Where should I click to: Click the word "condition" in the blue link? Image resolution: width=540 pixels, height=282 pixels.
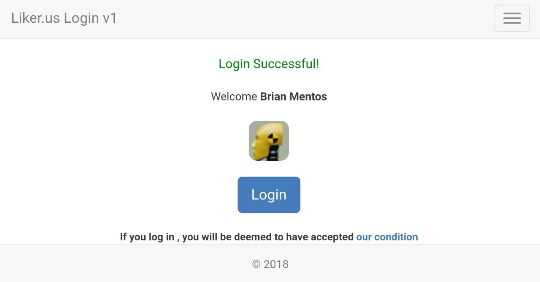pyautogui.click(x=396, y=237)
